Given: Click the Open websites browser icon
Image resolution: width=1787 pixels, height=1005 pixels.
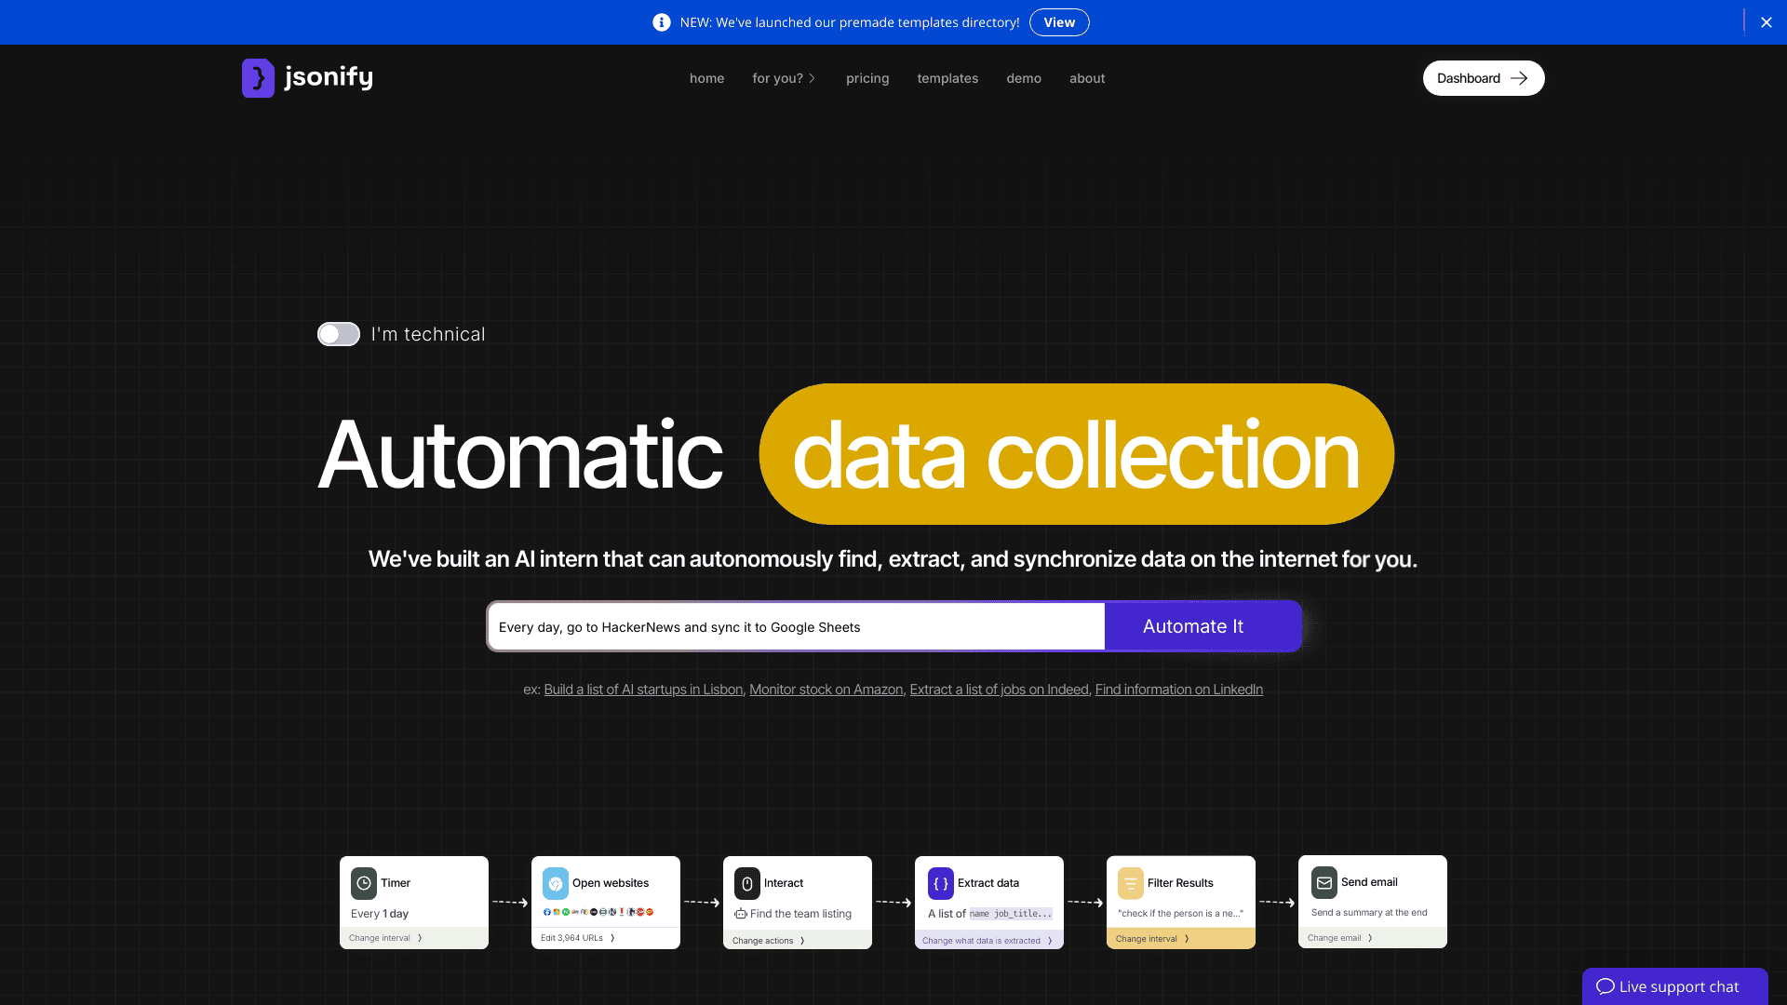Looking at the screenshot, I should pos(555,883).
